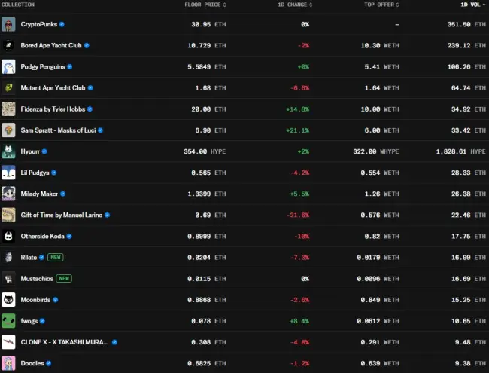Open the Mutant Ape Yacht Club name link
Image resolution: width=489 pixels, height=373 pixels.
click(53, 88)
